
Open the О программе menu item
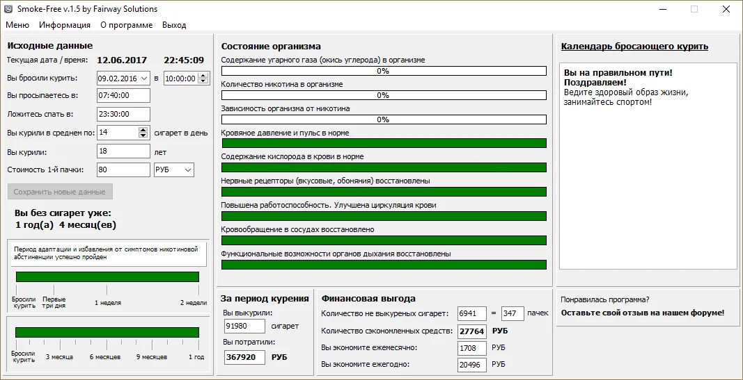[x=126, y=25]
